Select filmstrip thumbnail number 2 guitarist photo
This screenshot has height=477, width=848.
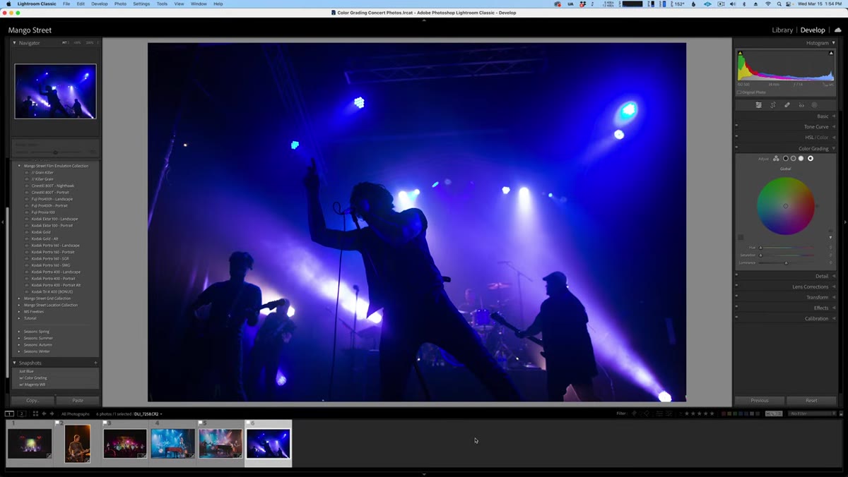[78, 443]
